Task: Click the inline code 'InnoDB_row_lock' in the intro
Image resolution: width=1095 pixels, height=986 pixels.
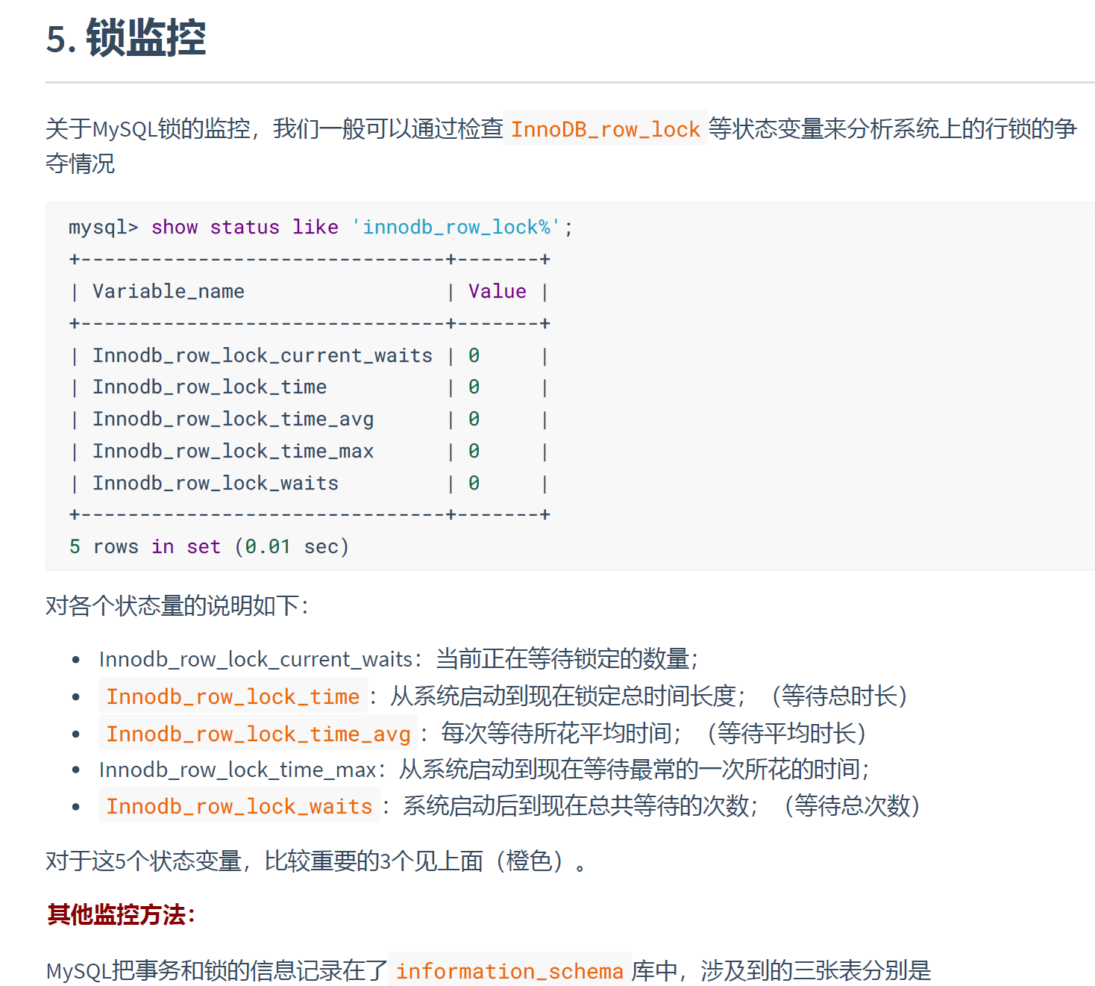Action: 605,129
